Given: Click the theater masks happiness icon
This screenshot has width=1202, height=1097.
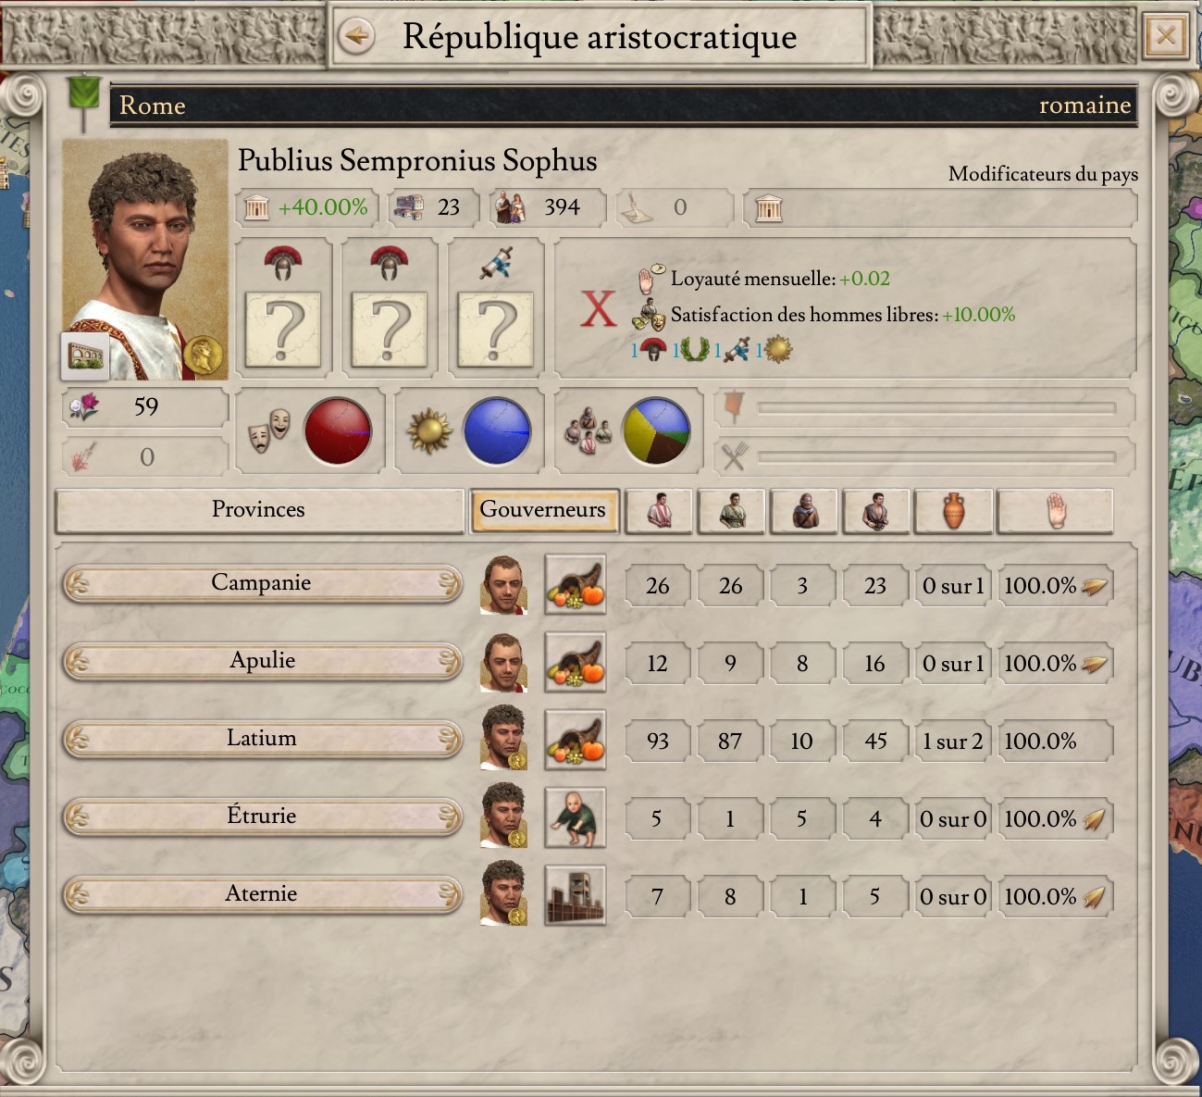Looking at the screenshot, I should [x=269, y=431].
